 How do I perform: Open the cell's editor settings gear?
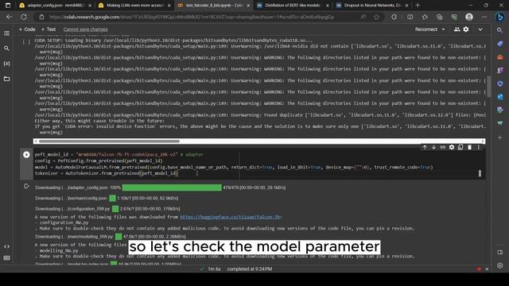[452, 147]
